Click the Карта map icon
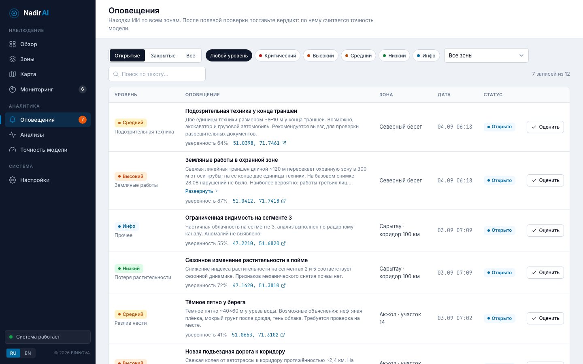Image resolution: width=583 pixels, height=364 pixels. tap(13, 74)
